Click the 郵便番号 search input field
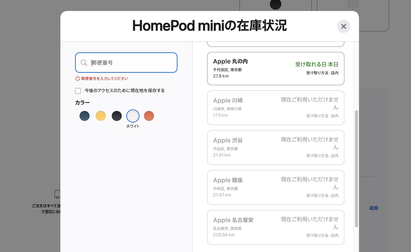411x252 pixels. [x=126, y=62]
